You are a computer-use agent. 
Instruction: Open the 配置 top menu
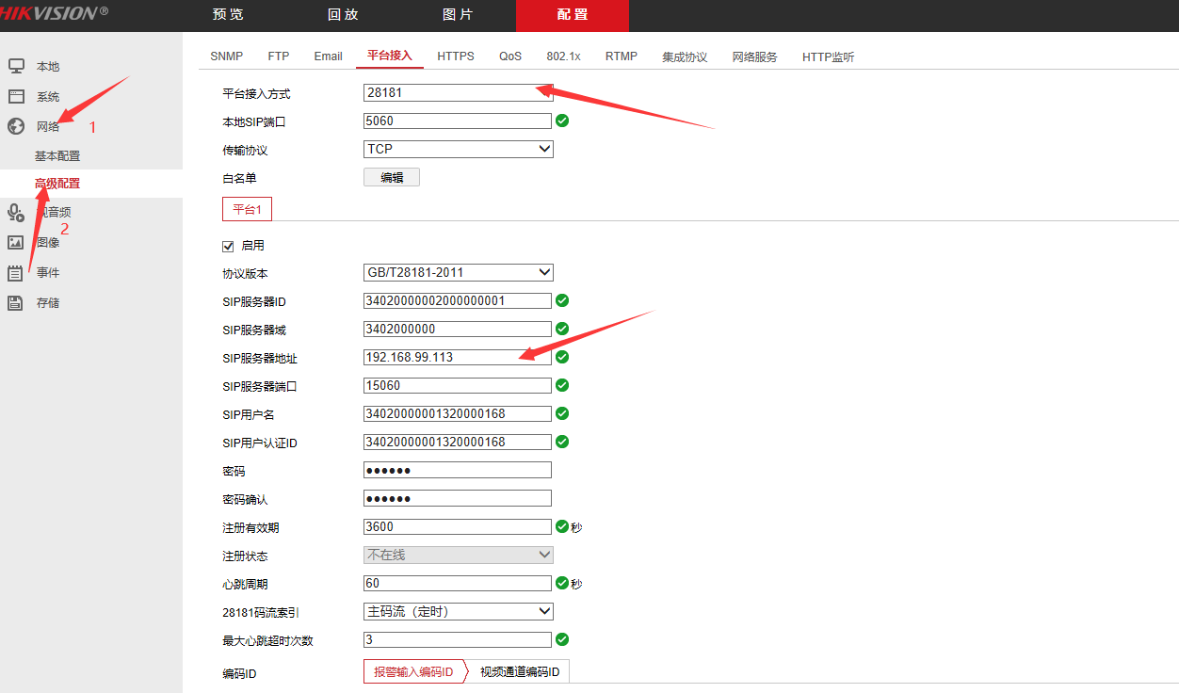573,15
